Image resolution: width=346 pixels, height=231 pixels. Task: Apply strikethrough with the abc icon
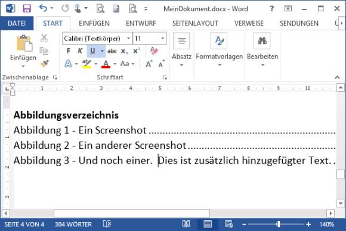click(112, 51)
